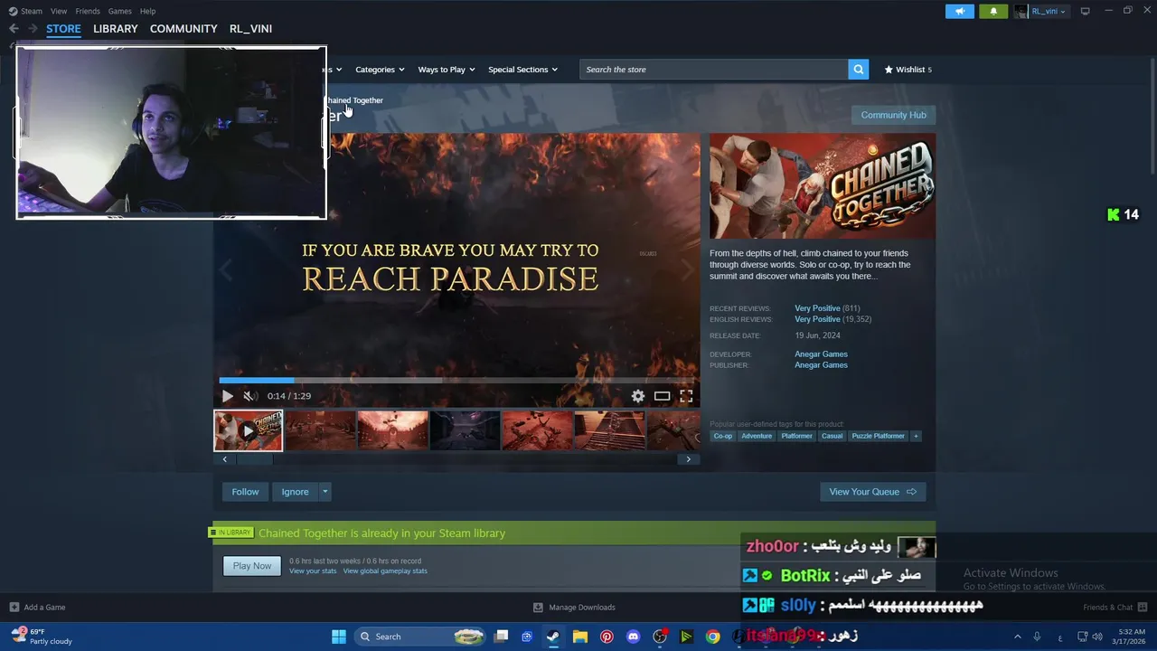Screen dimensions: 1157x651
Task: Open Friends & Chat
Action: click(1115, 608)
